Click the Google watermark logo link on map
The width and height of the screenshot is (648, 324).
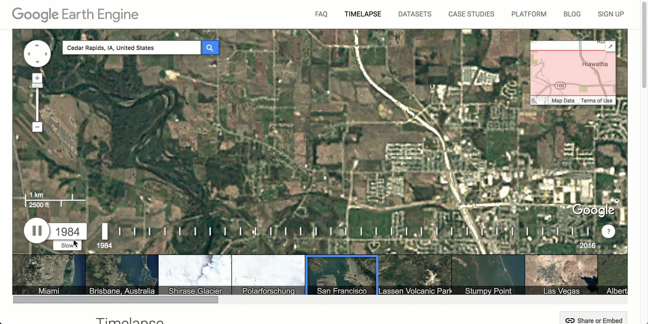(x=594, y=210)
